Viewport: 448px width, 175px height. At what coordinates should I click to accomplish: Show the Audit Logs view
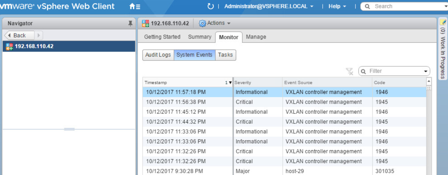point(158,55)
